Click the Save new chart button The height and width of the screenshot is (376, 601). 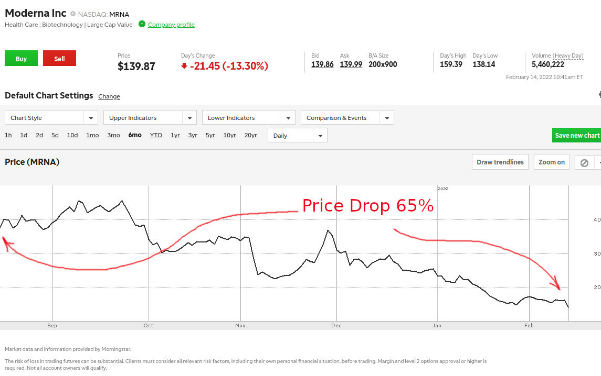576,136
